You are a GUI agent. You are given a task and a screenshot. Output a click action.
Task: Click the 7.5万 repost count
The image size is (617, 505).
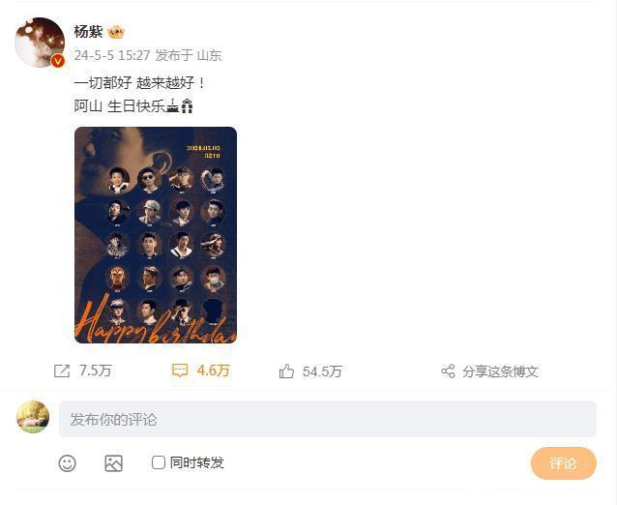pyautogui.click(x=96, y=371)
